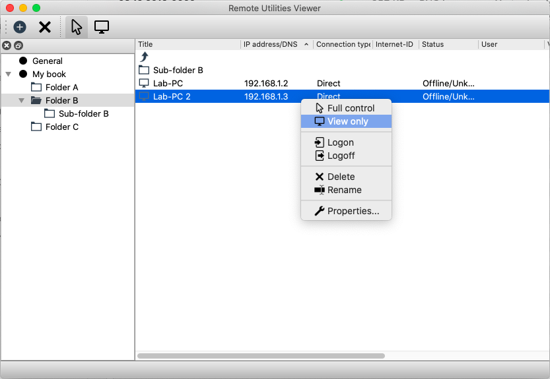The height and width of the screenshot is (379, 550).
Task: Choose View only in context menu
Action: pos(347,121)
